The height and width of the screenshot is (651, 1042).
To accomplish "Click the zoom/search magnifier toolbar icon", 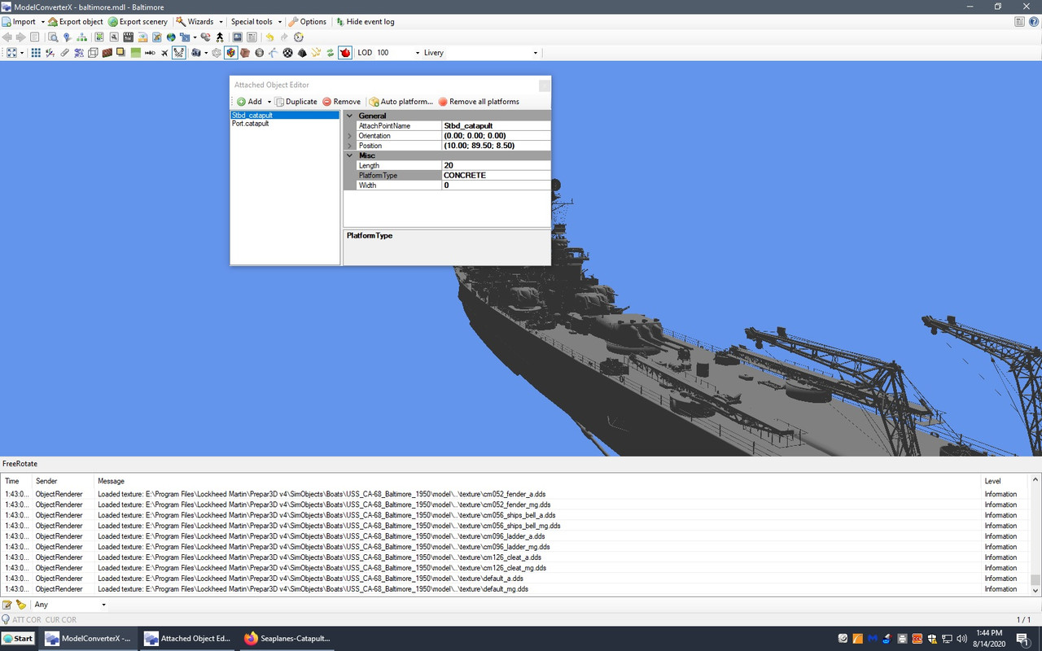I will pyautogui.click(x=53, y=37).
